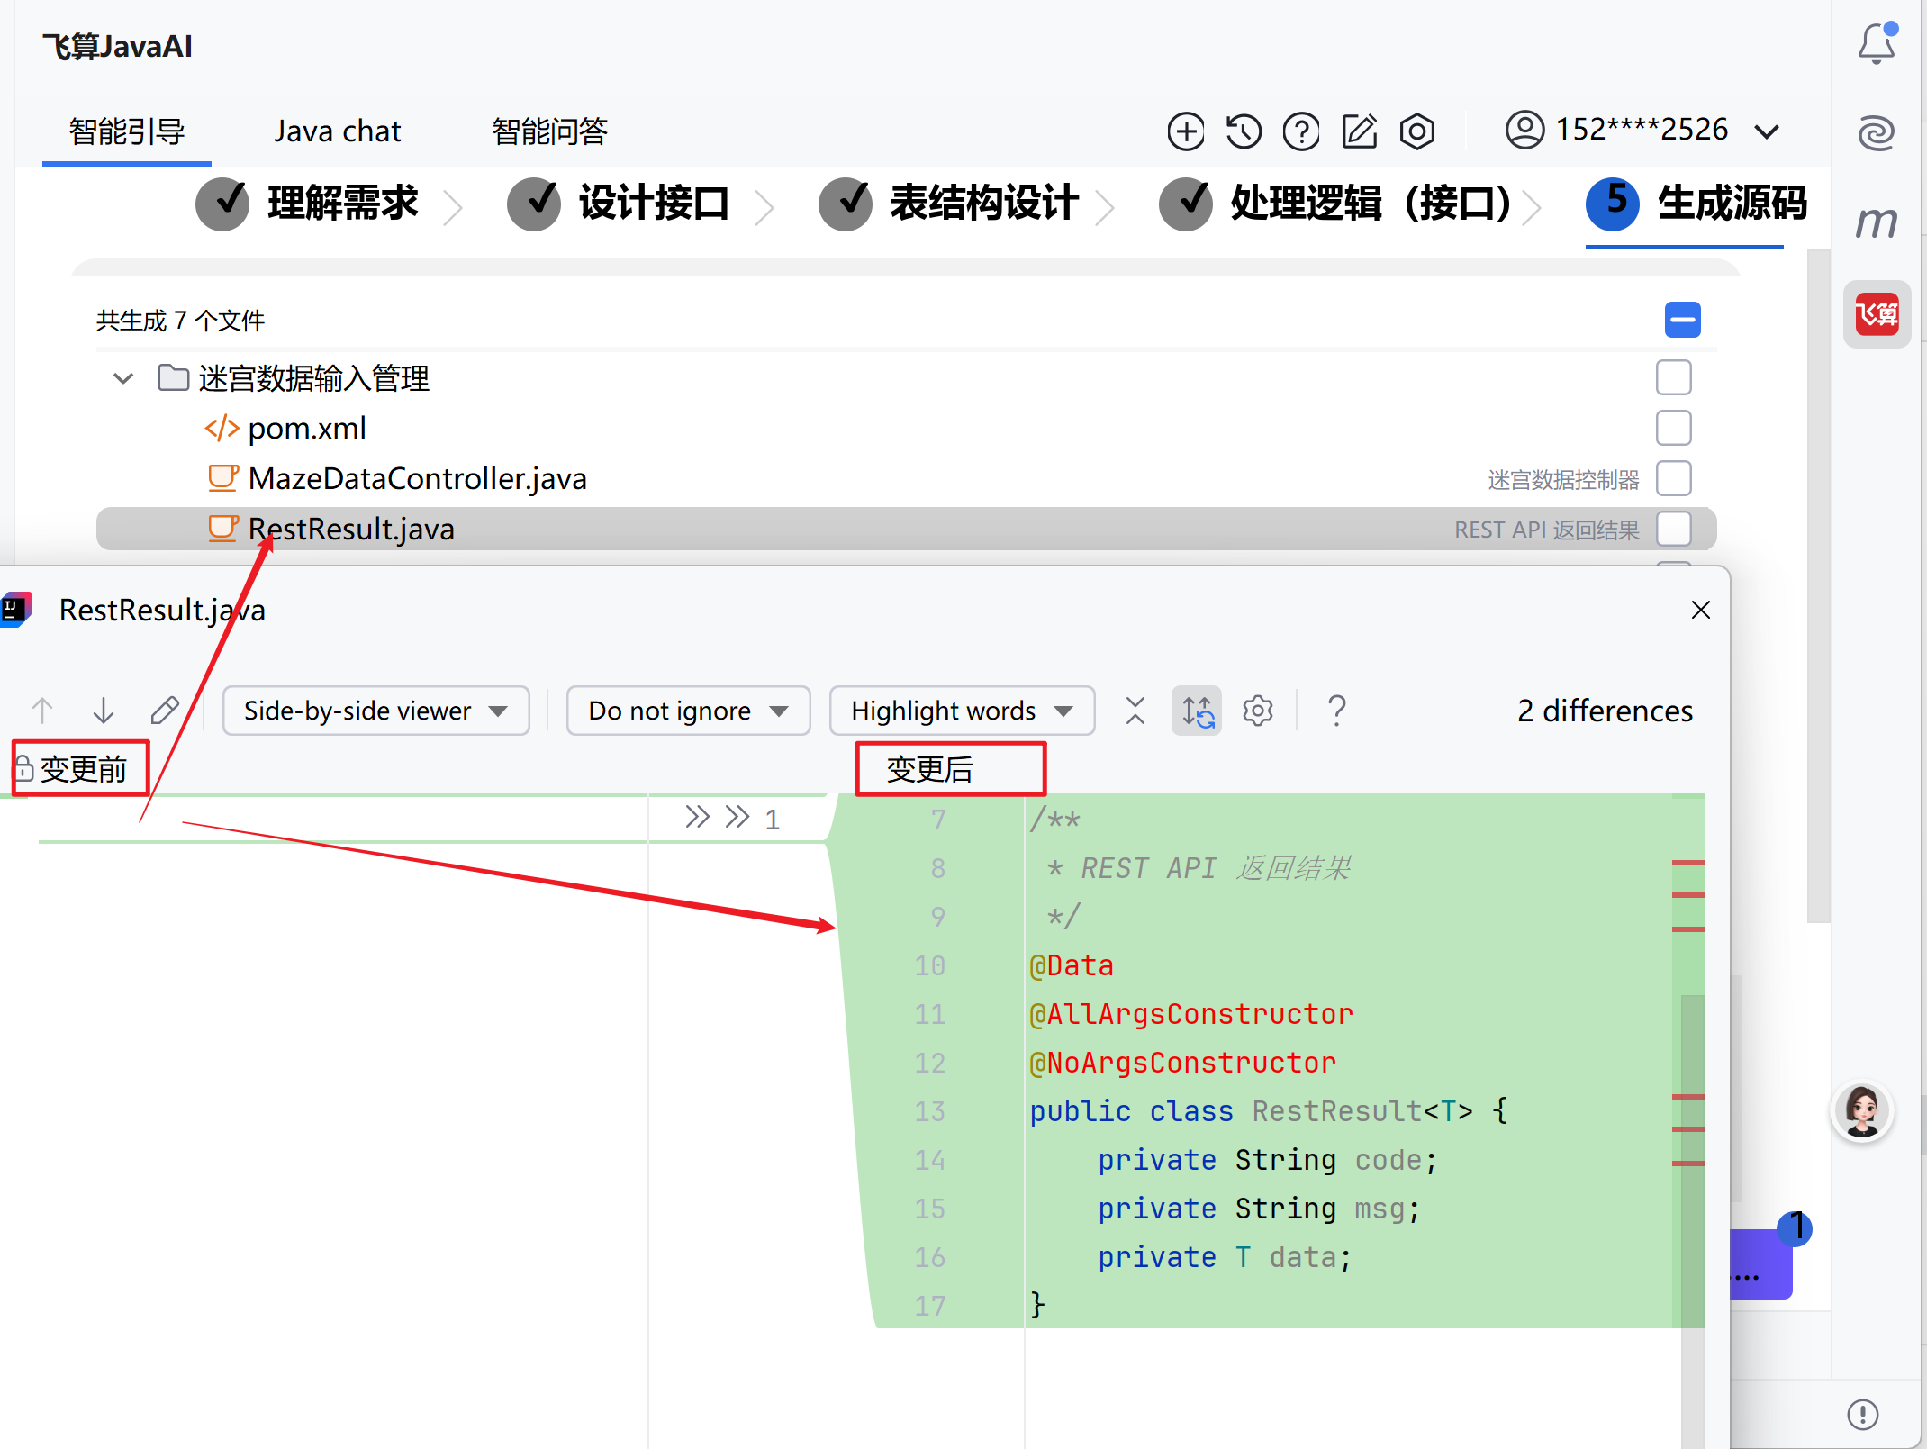Select RestResult.java in file list

(351, 529)
